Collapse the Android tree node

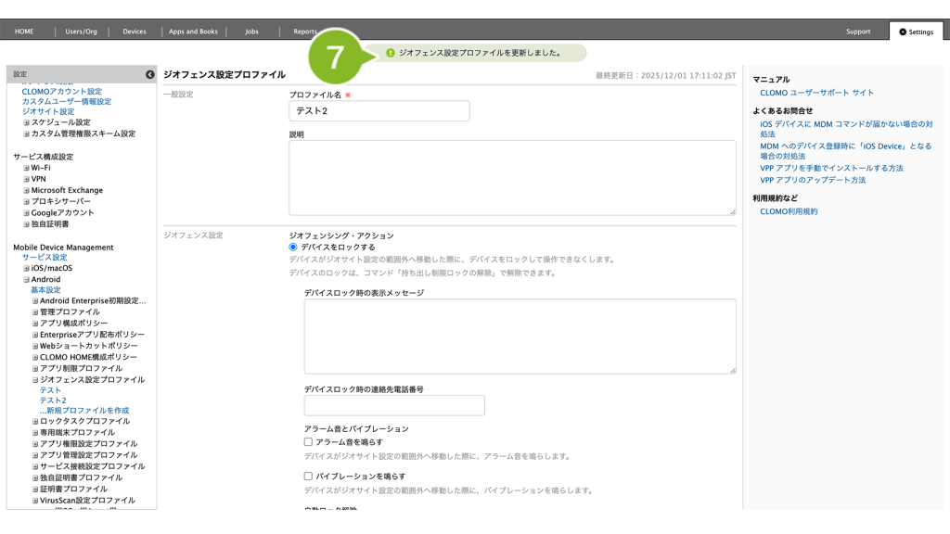pos(27,279)
